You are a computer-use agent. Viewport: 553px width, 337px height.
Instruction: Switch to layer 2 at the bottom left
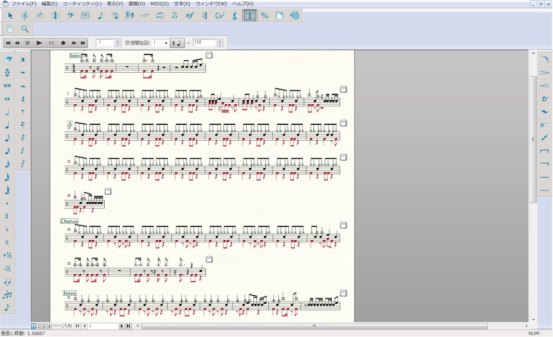pyautogui.click(x=39, y=326)
